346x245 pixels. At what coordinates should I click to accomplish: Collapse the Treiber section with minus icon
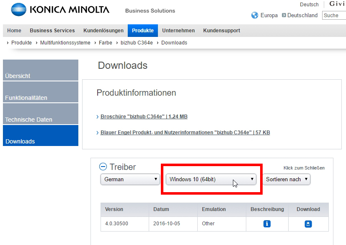tap(103, 167)
